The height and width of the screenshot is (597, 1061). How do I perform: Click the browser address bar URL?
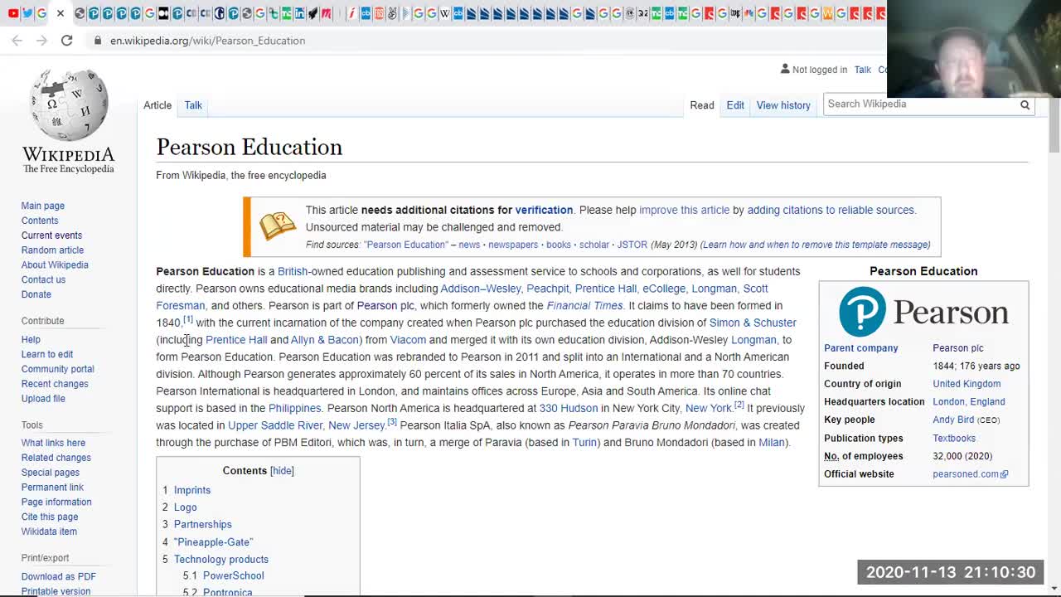(207, 41)
